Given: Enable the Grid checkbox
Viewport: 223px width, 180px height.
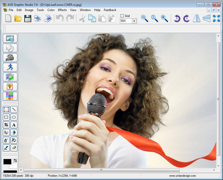Looking at the screenshot, I should point(122,16).
